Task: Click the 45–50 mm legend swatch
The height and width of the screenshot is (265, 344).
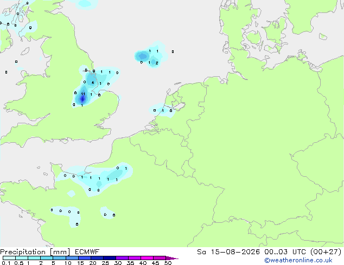Action: pos(160,258)
